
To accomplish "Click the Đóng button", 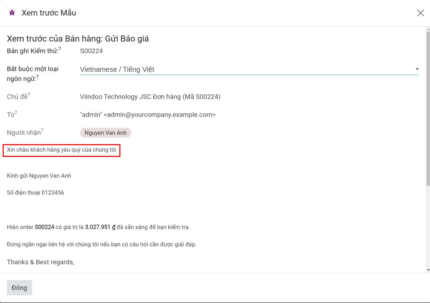I will (19, 288).
